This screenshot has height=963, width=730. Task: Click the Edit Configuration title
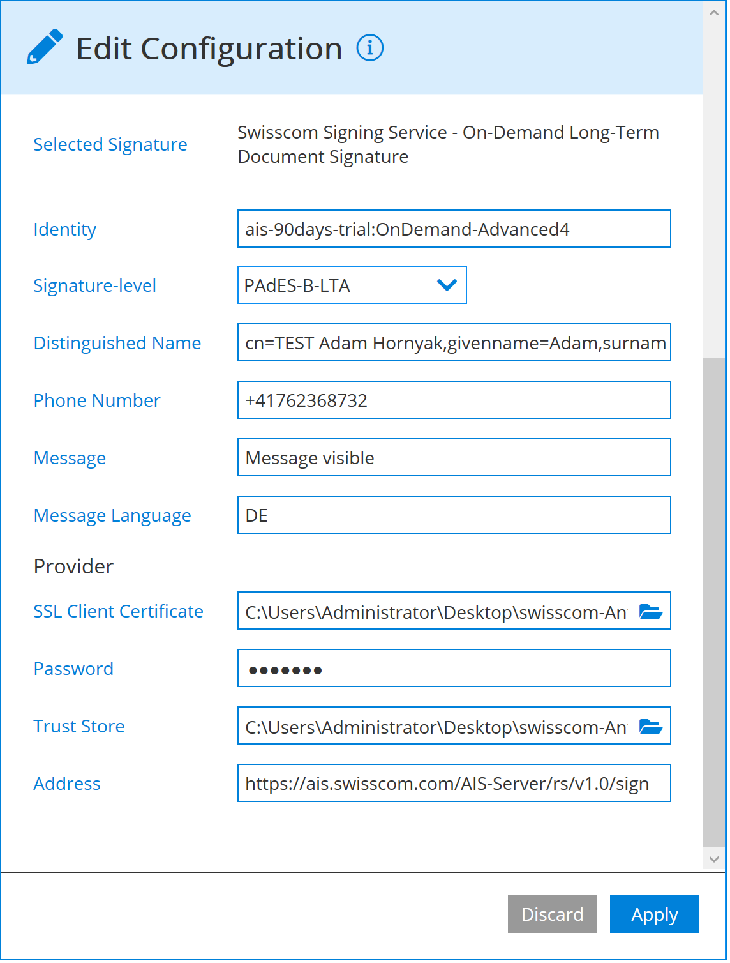point(209,49)
